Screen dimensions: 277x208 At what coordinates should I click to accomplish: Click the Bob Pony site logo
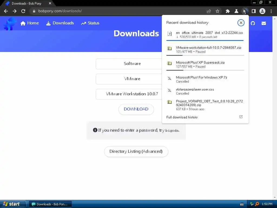(x=10, y=24)
